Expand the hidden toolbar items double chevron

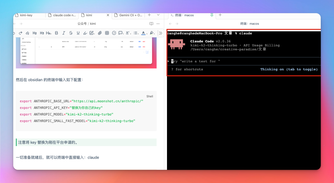[160, 33]
